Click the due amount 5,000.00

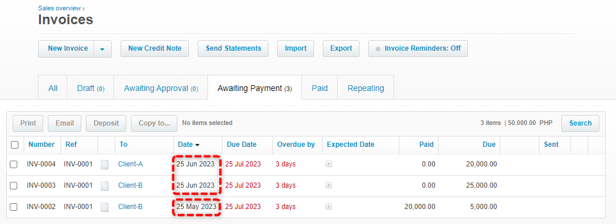click(x=483, y=206)
